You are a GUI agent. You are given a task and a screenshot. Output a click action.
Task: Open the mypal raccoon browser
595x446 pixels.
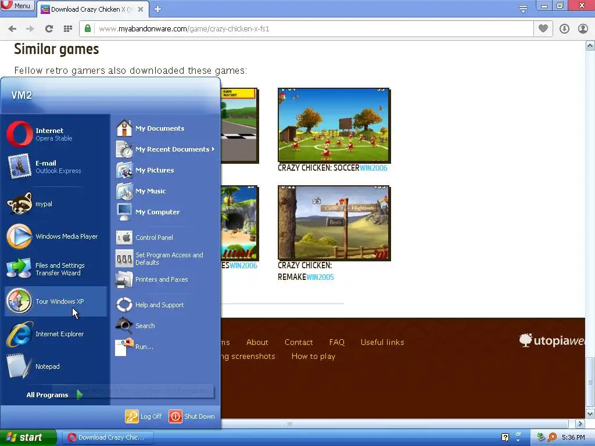click(55, 204)
